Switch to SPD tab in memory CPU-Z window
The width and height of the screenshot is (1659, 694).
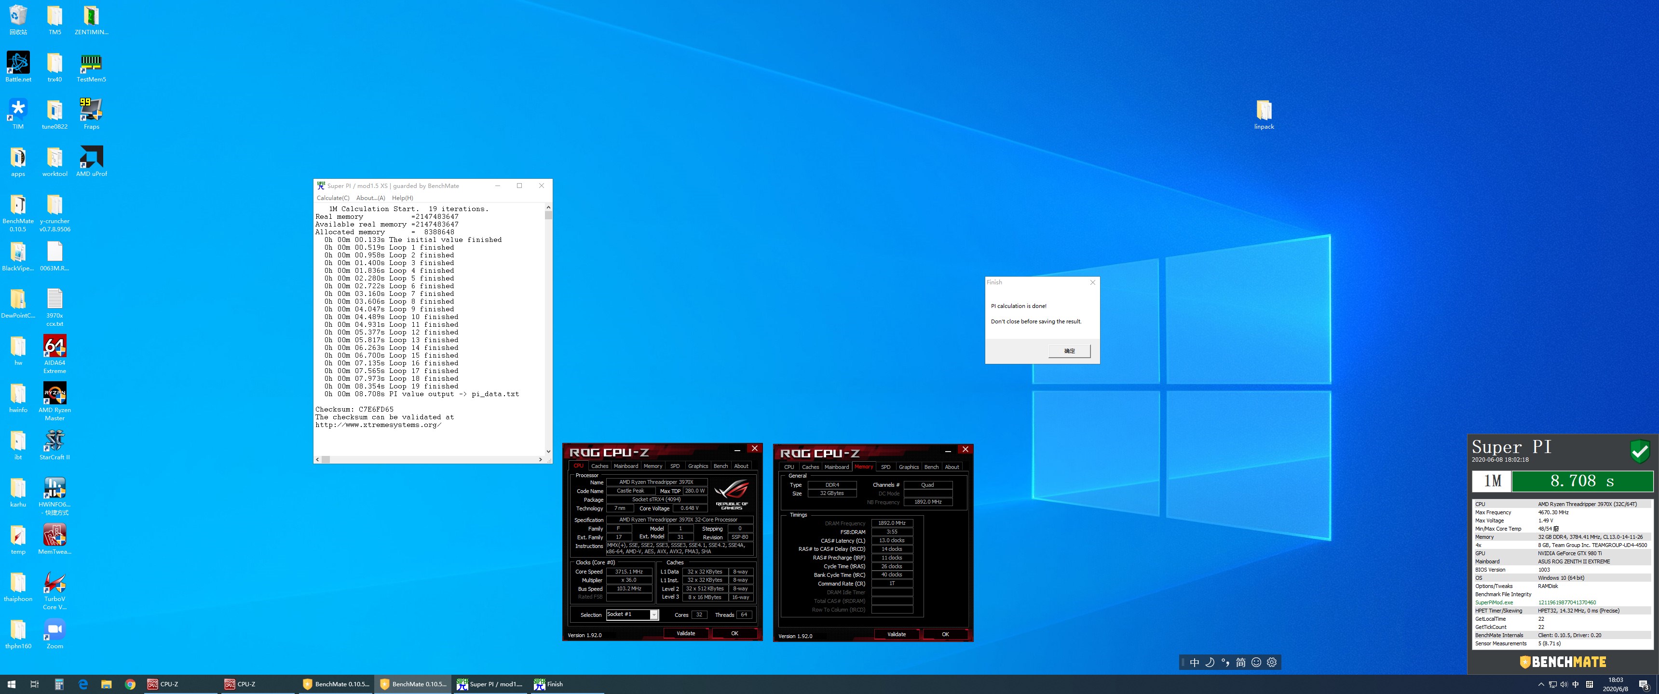[885, 467]
